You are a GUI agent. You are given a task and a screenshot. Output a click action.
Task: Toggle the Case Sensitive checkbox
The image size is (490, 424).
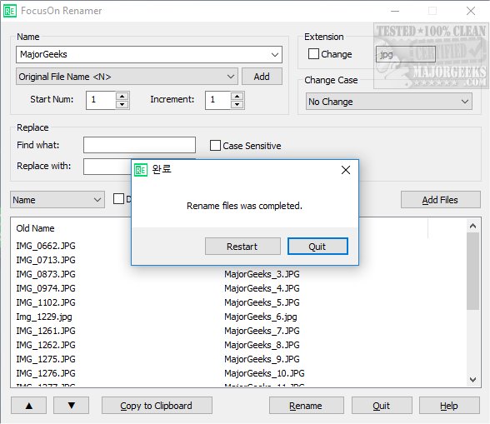pyautogui.click(x=215, y=145)
